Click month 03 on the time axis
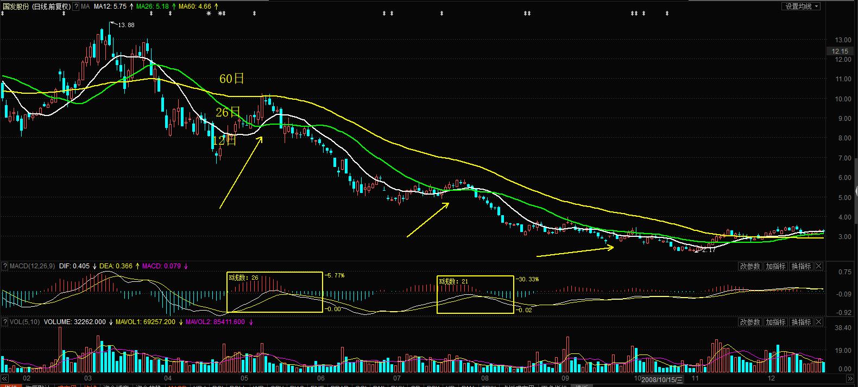858x387 pixels. 88,378
